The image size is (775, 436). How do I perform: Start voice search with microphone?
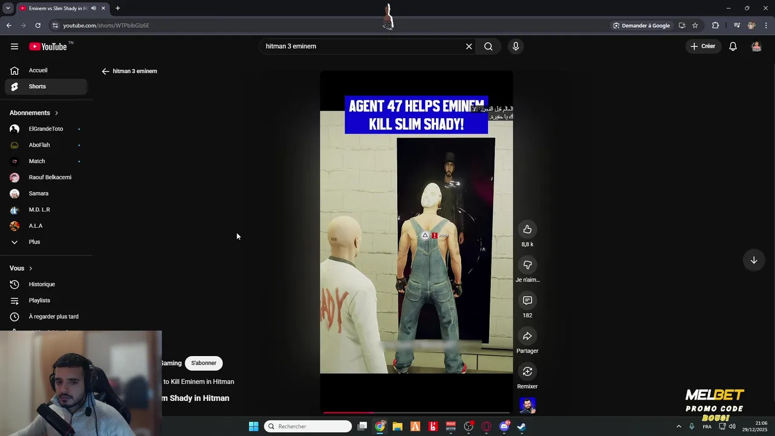point(515,47)
